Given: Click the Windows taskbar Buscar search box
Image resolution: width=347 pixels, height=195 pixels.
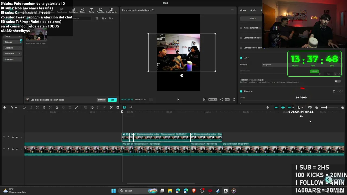Looking at the screenshot, I should tap(138, 191).
